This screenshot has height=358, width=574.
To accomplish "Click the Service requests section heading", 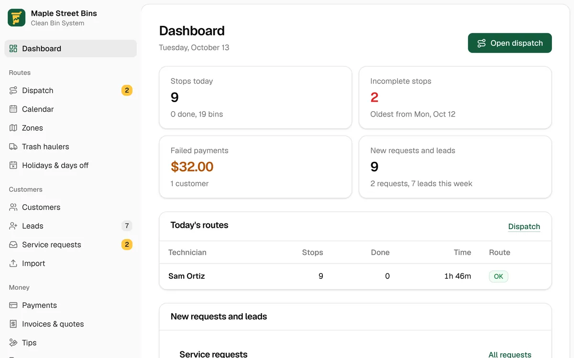I will (x=213, y=354).
